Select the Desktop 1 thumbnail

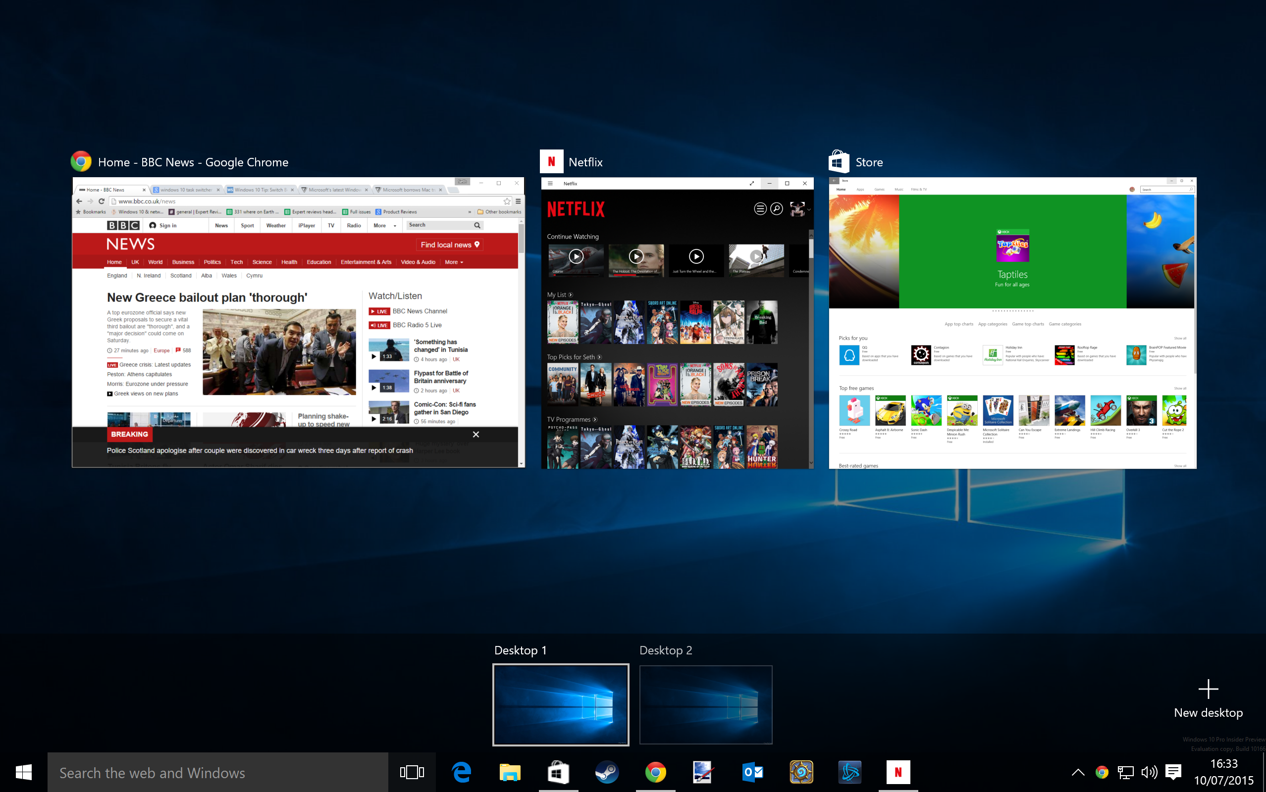point(561,704)
